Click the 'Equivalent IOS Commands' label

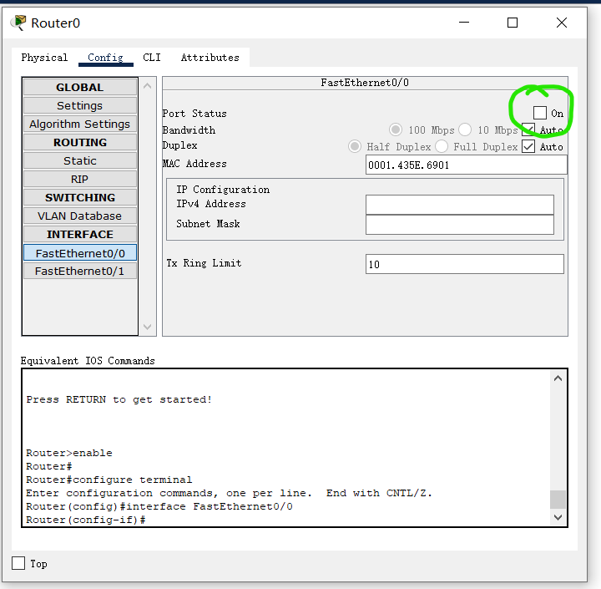coord(88,361)
